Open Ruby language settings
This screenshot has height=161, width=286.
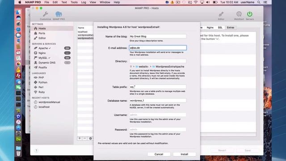click(42, 92)
